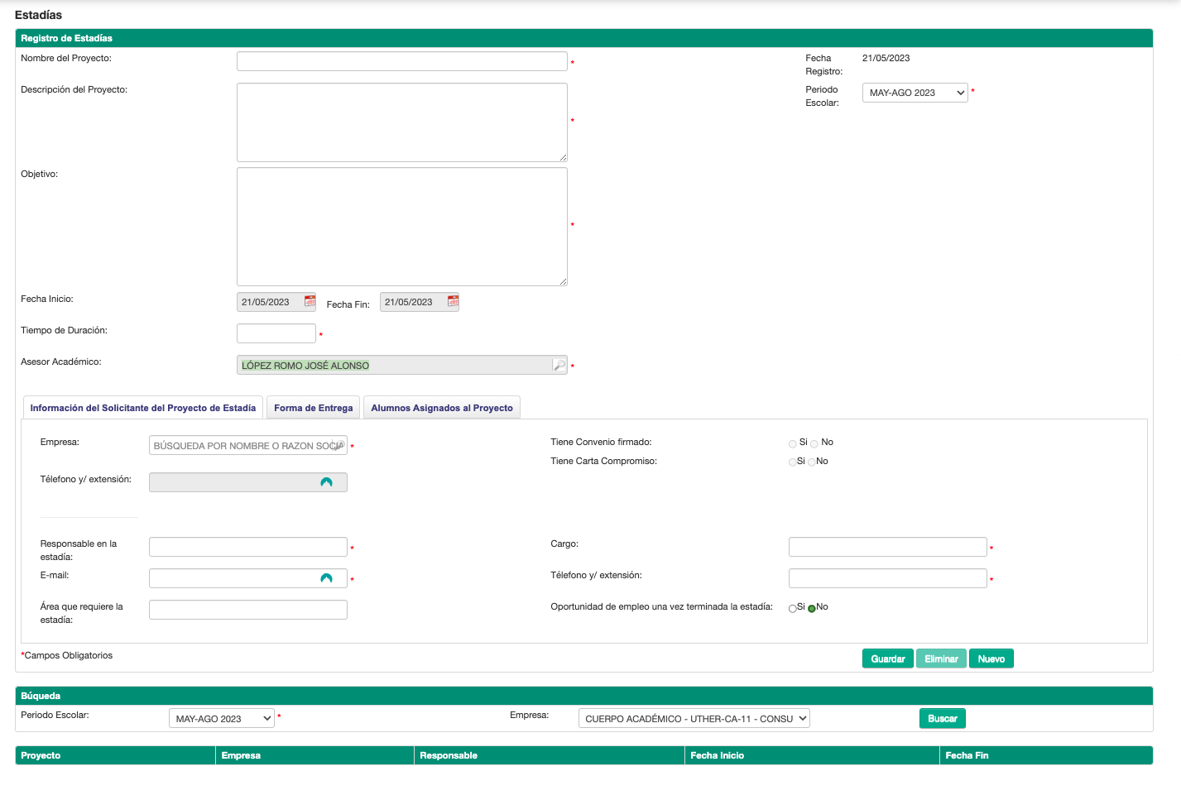The height and width of the screenshot is (795, 1181).
Task: Open the Alumnos Asignados al Proyecto tab
Action: (x=441, y=408)
